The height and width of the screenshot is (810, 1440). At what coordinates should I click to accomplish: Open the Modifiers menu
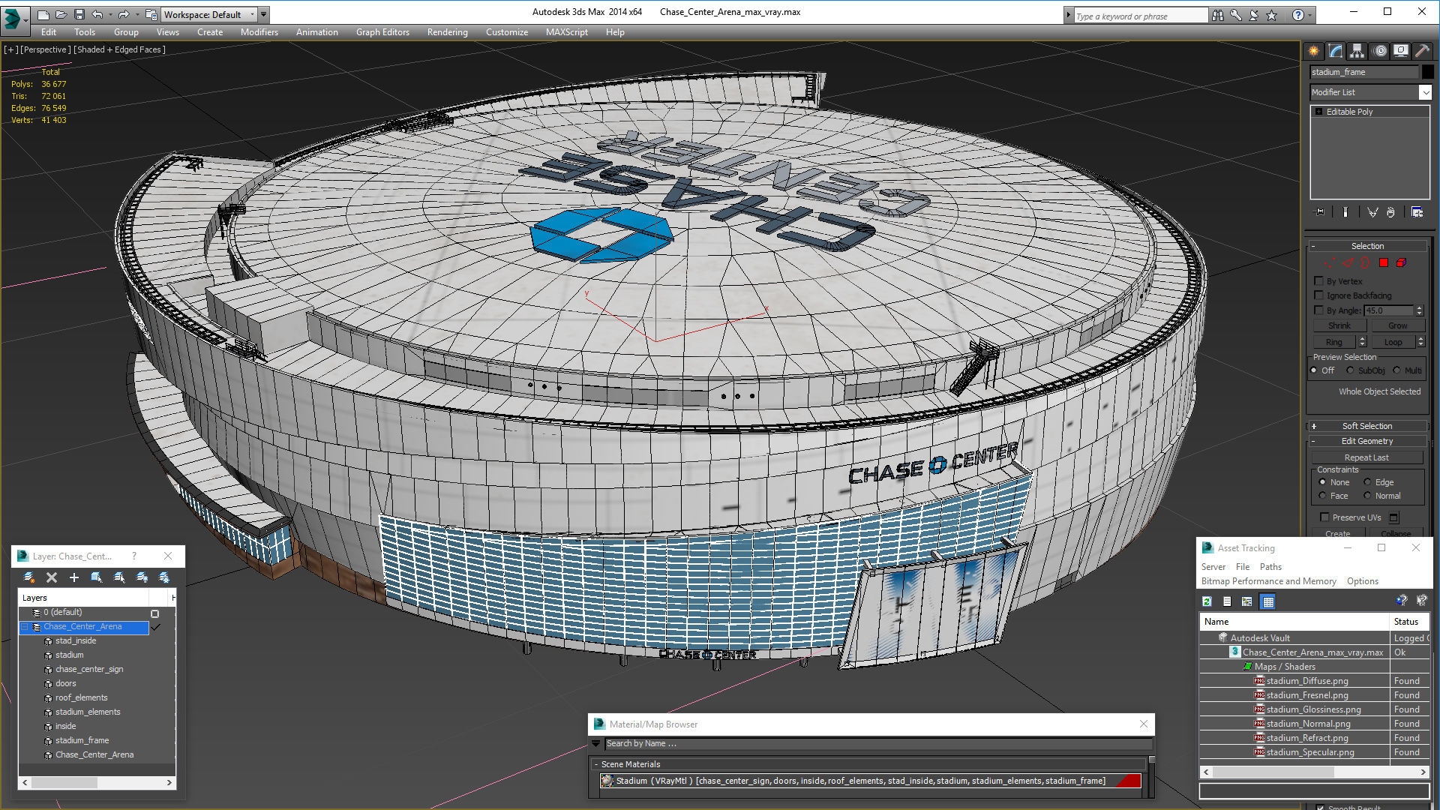(x=259, y=32)
